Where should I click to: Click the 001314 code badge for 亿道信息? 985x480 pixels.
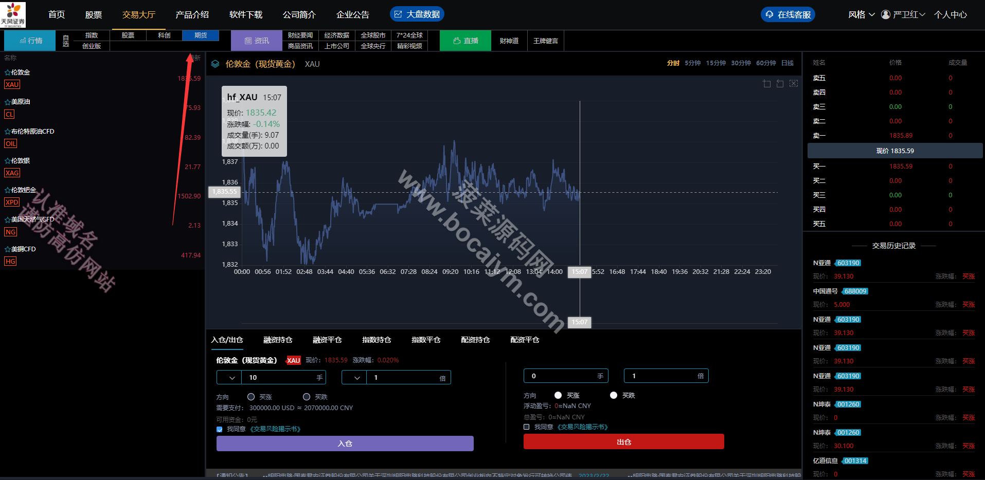pos(855,461)
